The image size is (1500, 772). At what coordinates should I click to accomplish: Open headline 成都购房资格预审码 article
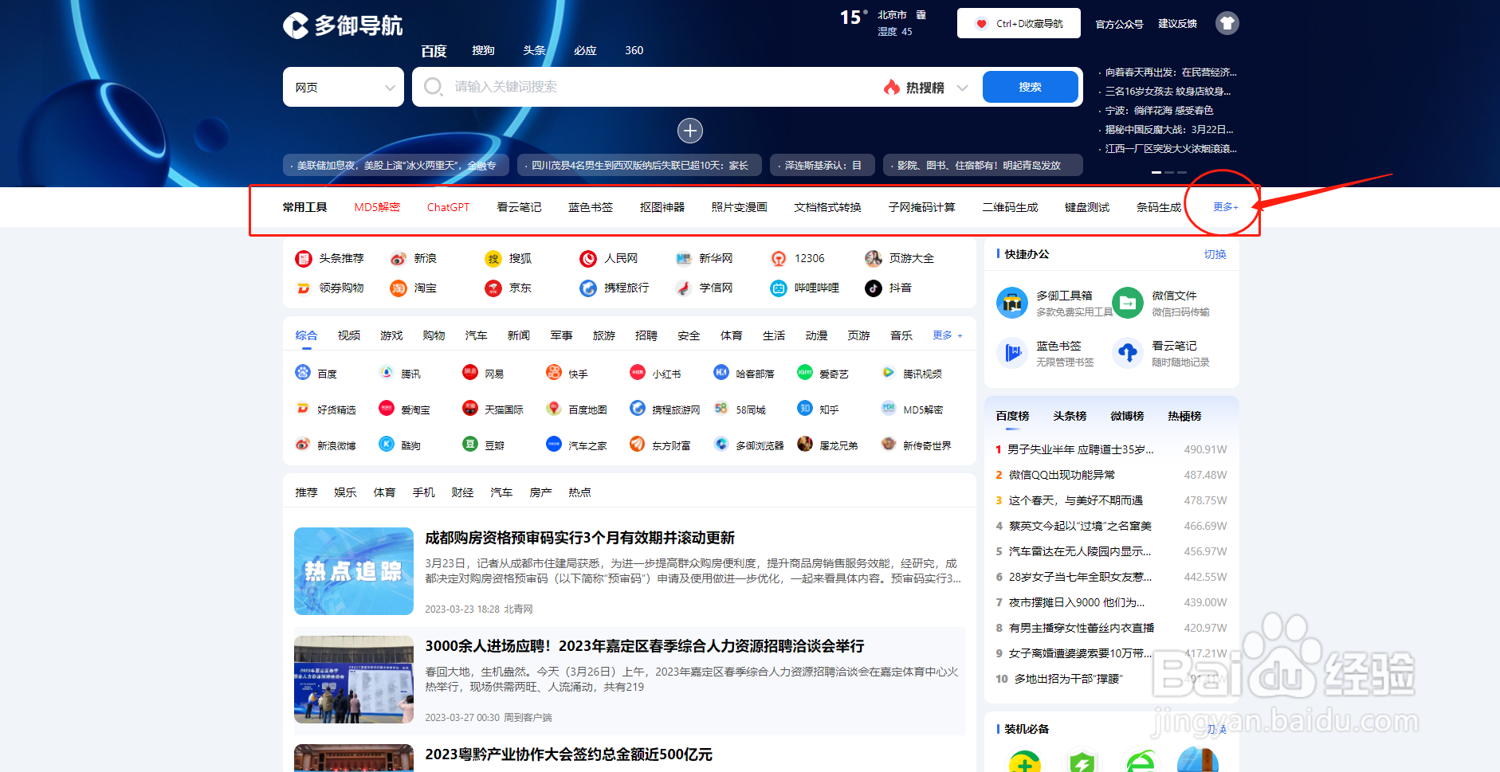coord(579,538)
